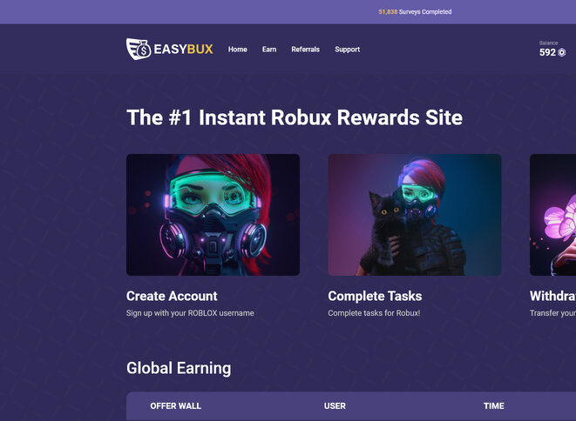The image size is (576, 421).
Task: Click the 592 balance amount
Action: point(547,52)
